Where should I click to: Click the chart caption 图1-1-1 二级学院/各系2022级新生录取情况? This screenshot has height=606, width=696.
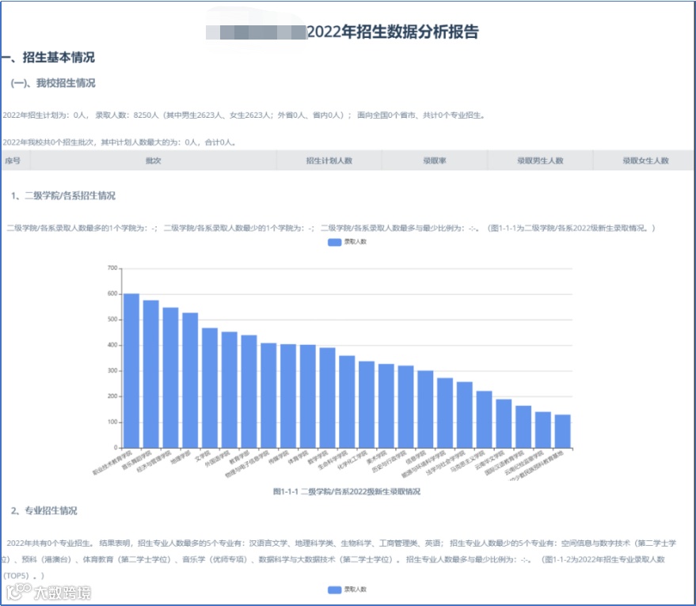(347, 491)
